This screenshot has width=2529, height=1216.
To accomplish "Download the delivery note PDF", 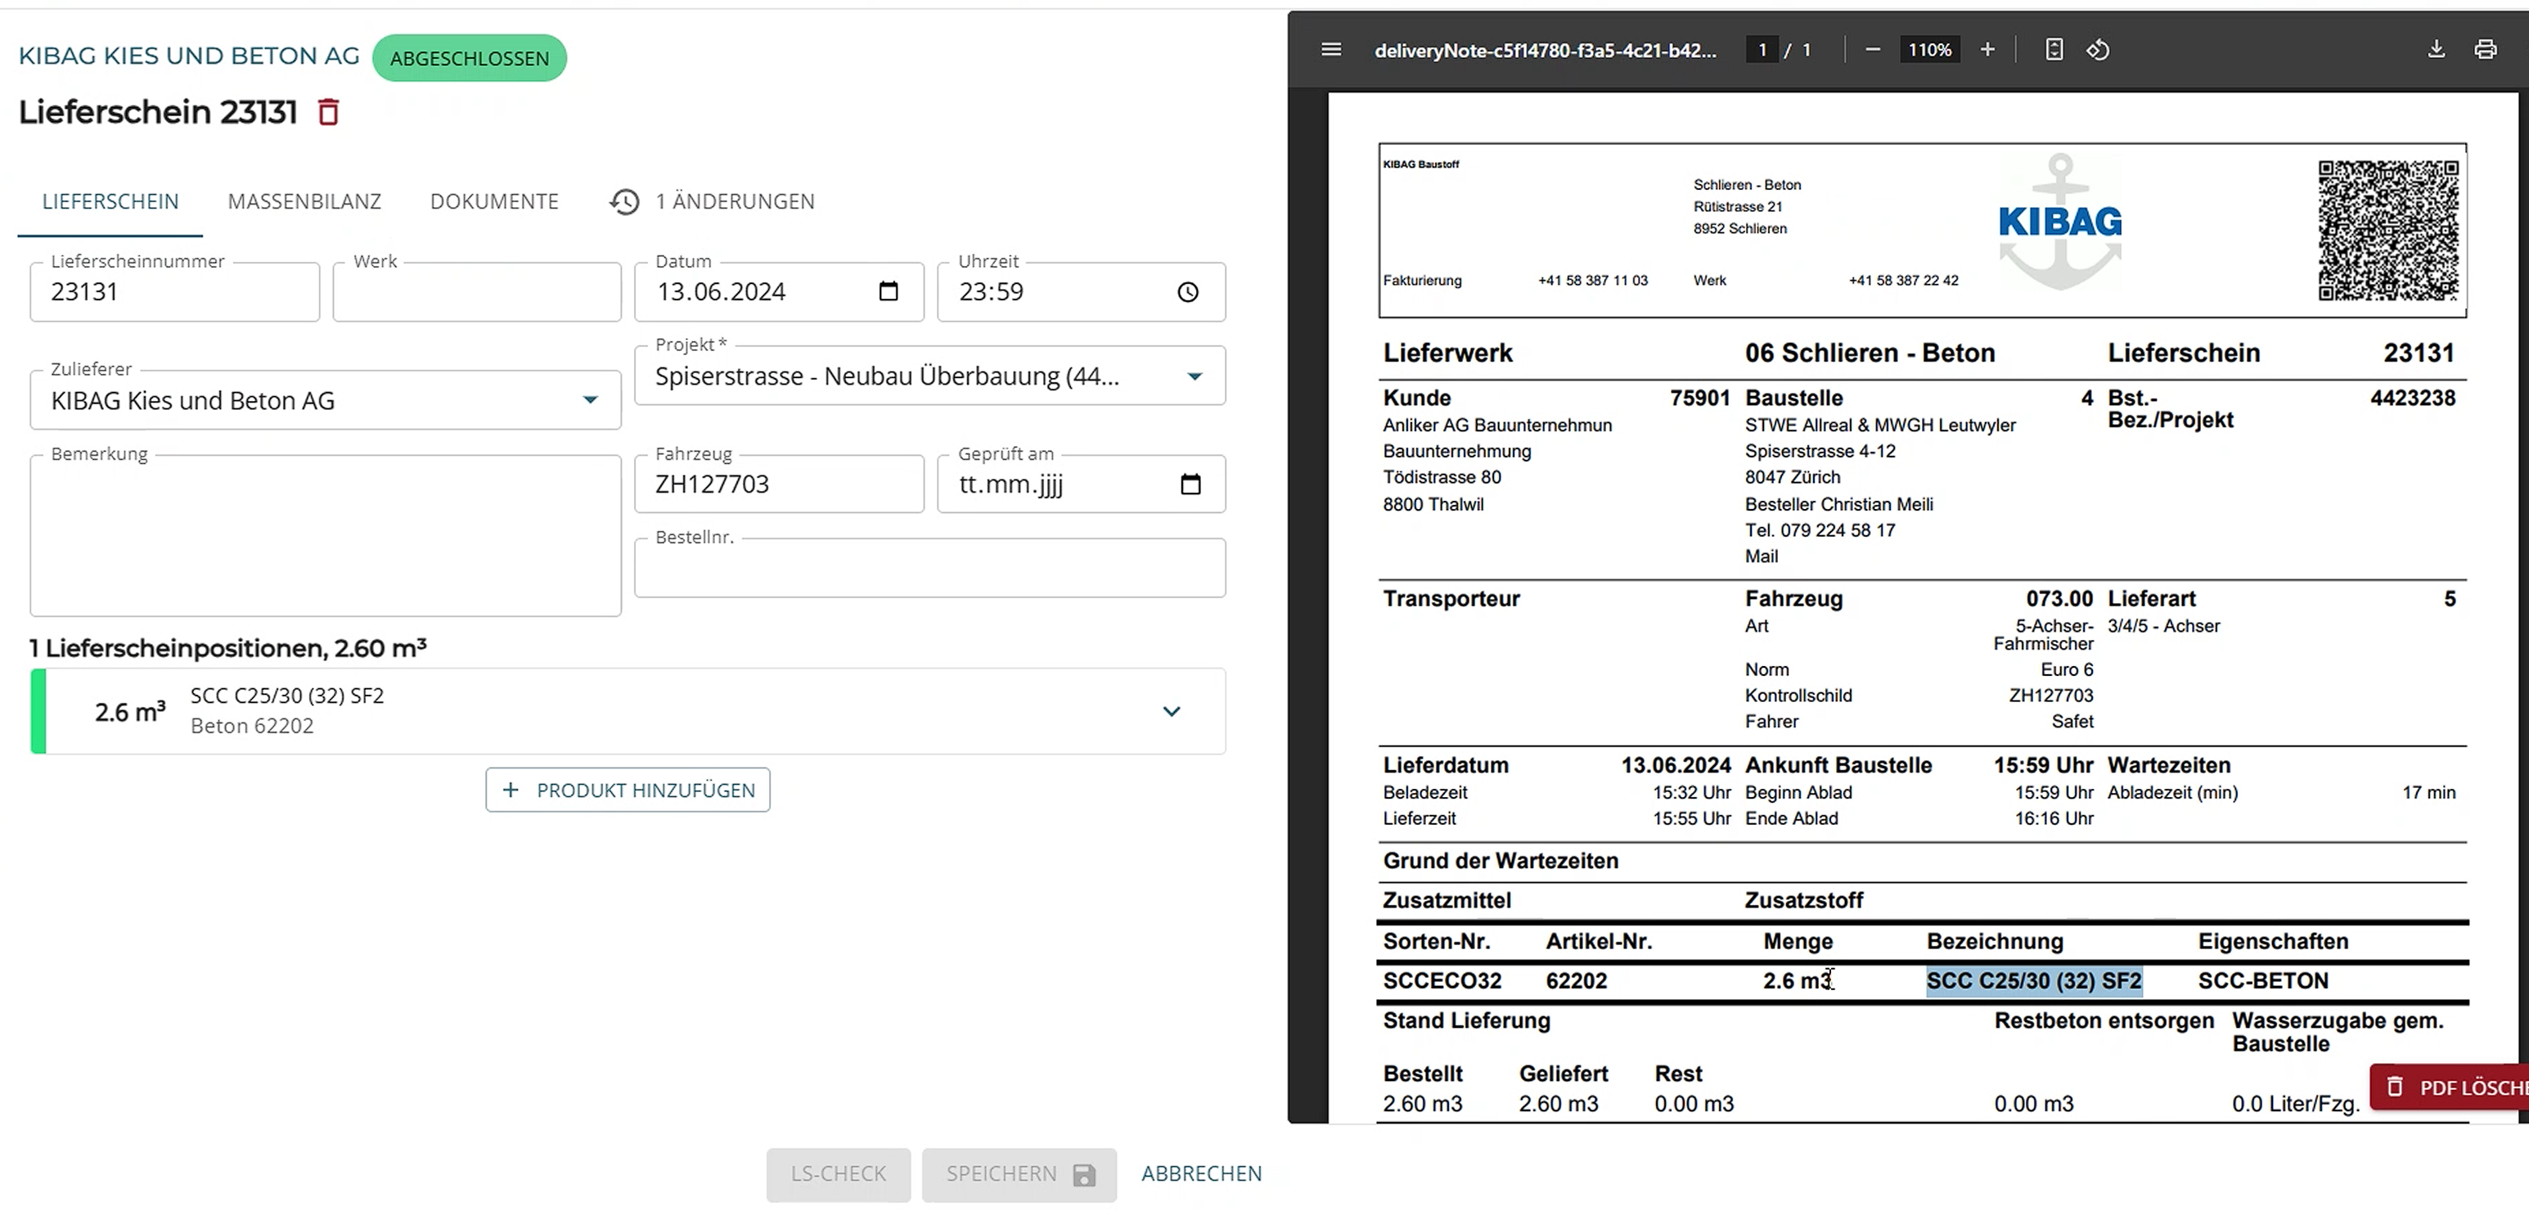I will tap(2436, 50).
